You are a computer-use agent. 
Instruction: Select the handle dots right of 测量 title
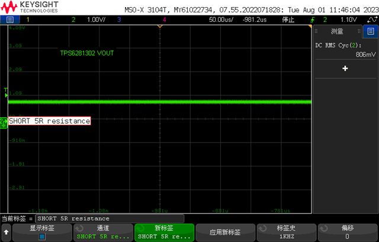[x=359, y=31]
